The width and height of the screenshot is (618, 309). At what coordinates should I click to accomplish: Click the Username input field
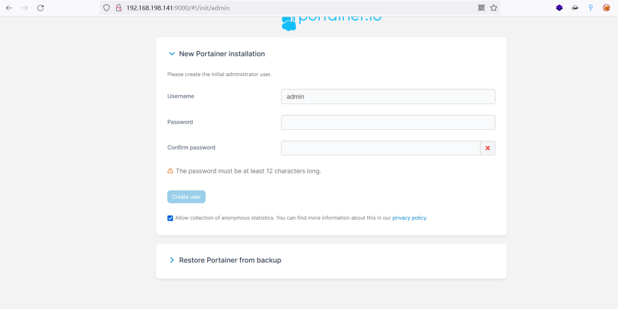click(387, 97)
